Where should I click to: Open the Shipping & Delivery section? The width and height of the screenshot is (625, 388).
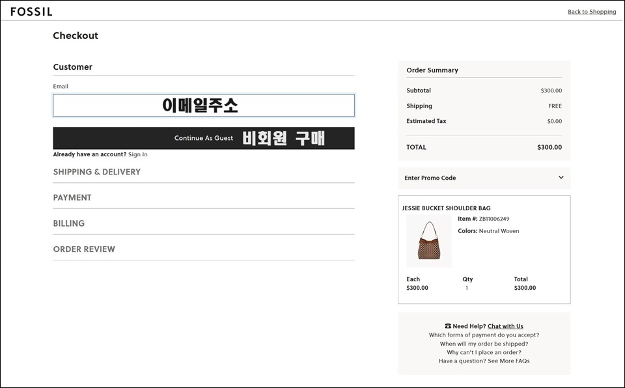pos(204,172)
